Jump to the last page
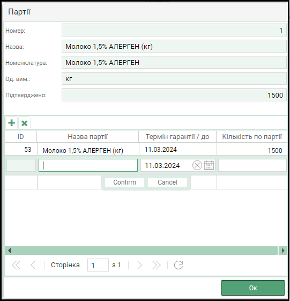The image size is (290, 301). [156, 265]
